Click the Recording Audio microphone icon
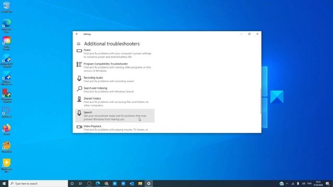Image resolution: width=333 pixels, height=187 pixels. pyautogui.click(x=79, y=78)
